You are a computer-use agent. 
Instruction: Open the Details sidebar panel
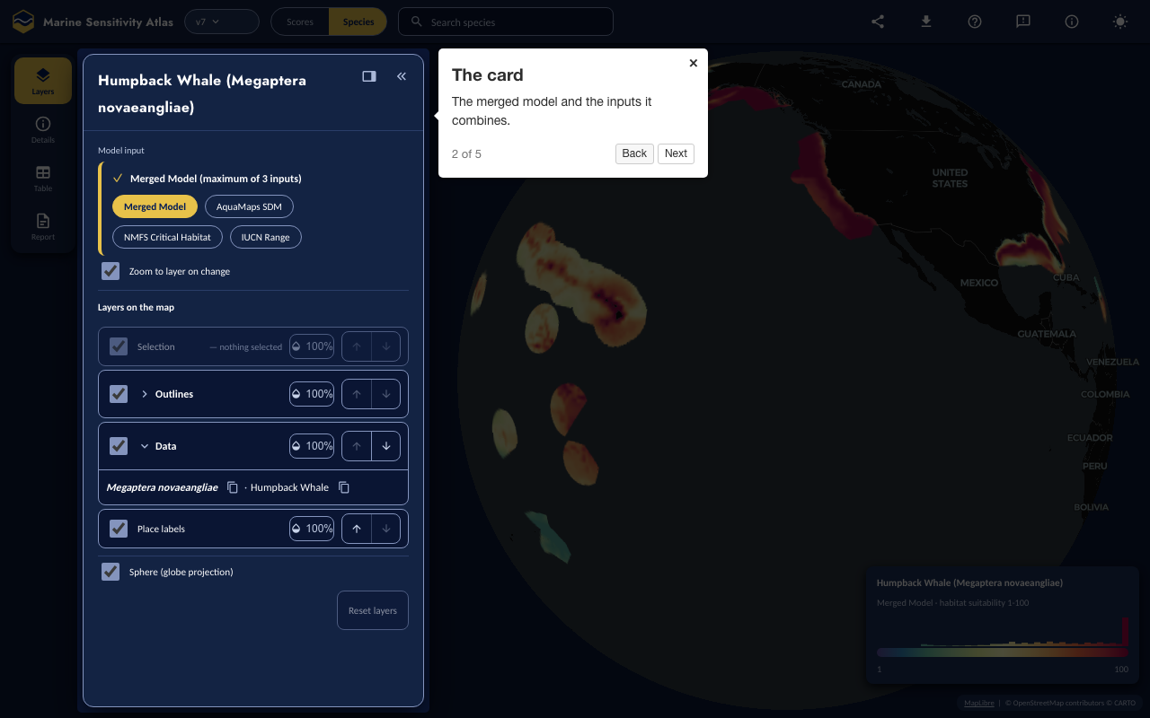tap(43, 130)
